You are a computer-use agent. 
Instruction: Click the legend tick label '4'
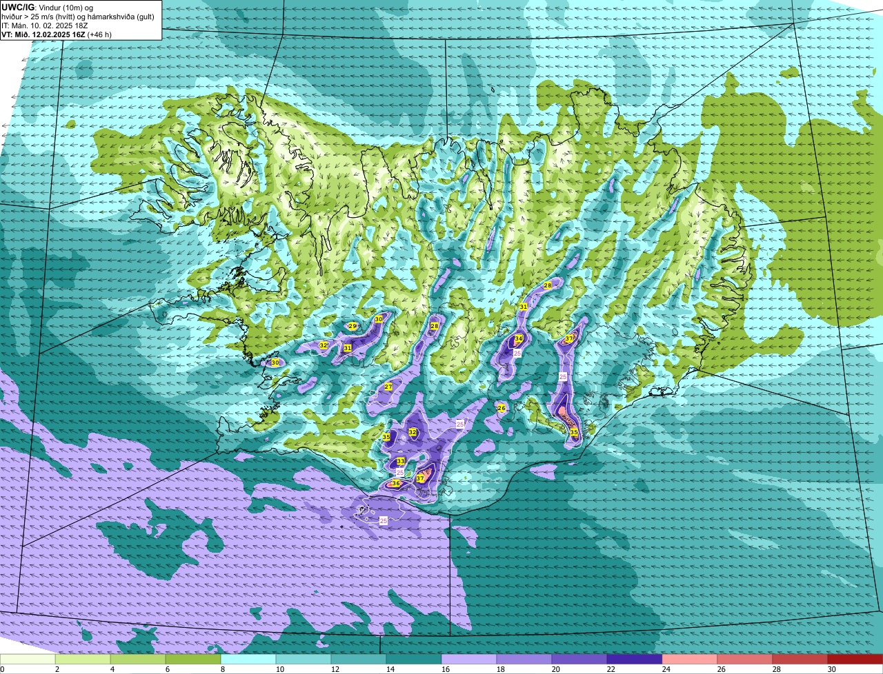(112, 669)
